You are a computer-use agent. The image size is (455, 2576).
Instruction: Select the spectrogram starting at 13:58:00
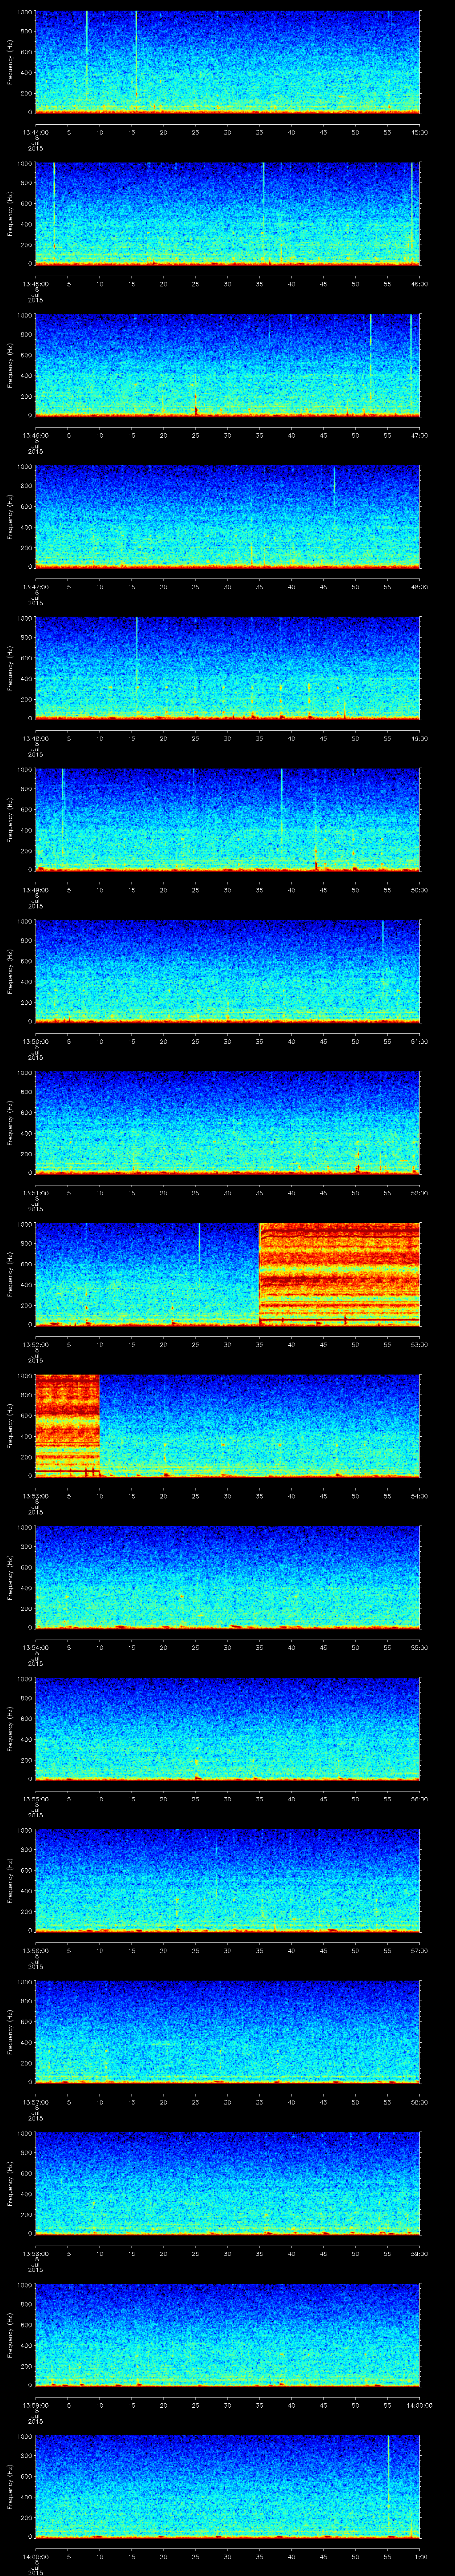[227, 2183]
